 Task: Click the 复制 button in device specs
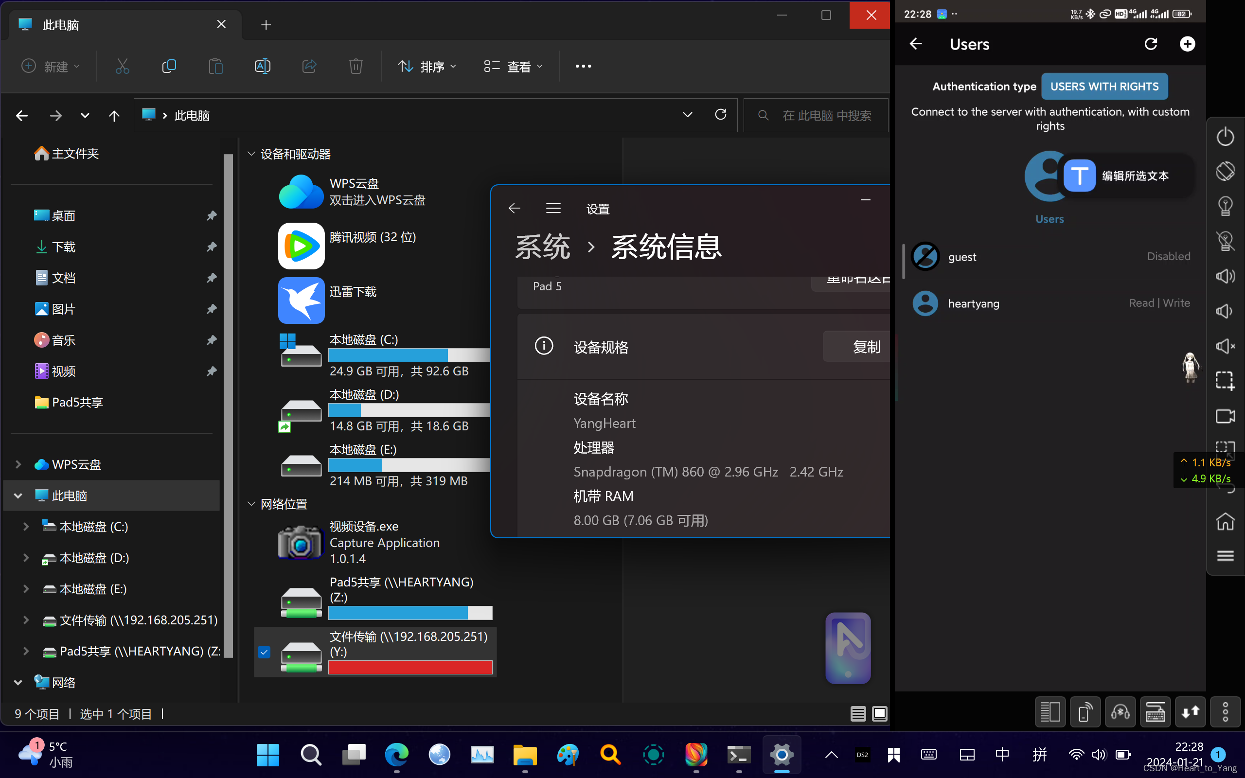856,346
